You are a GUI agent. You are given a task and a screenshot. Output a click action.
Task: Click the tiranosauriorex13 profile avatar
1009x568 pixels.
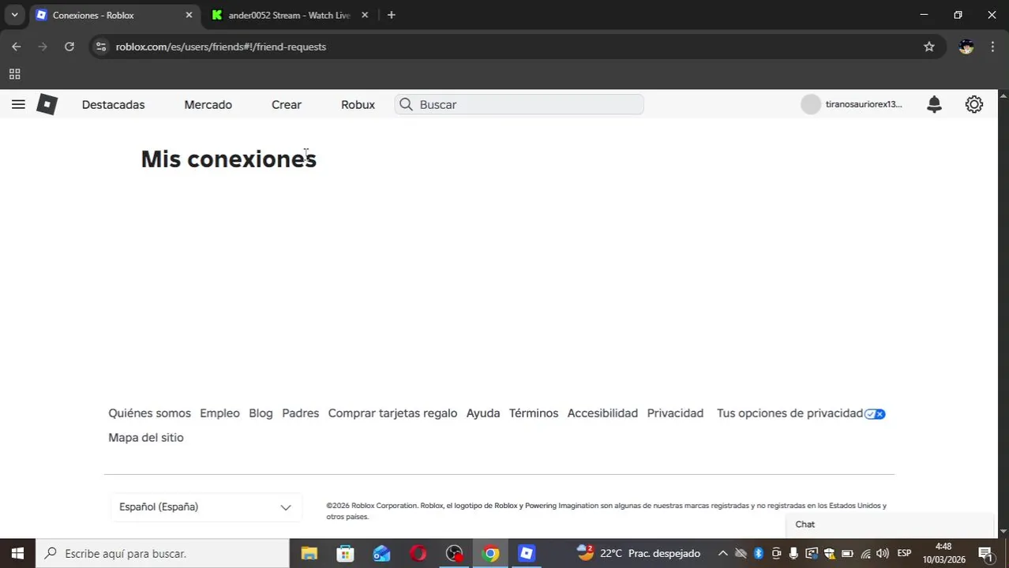(811, 104)
